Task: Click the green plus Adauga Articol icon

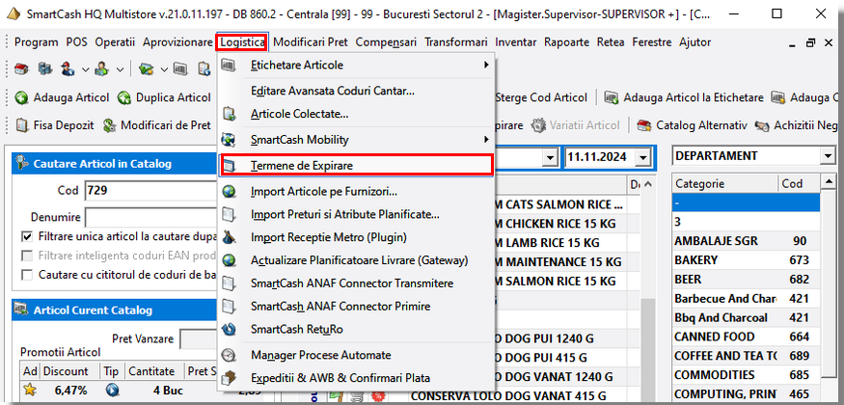Action: 21,97
